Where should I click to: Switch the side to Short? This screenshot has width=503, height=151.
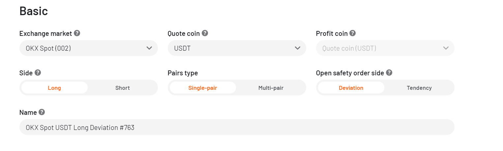point(123,88)
